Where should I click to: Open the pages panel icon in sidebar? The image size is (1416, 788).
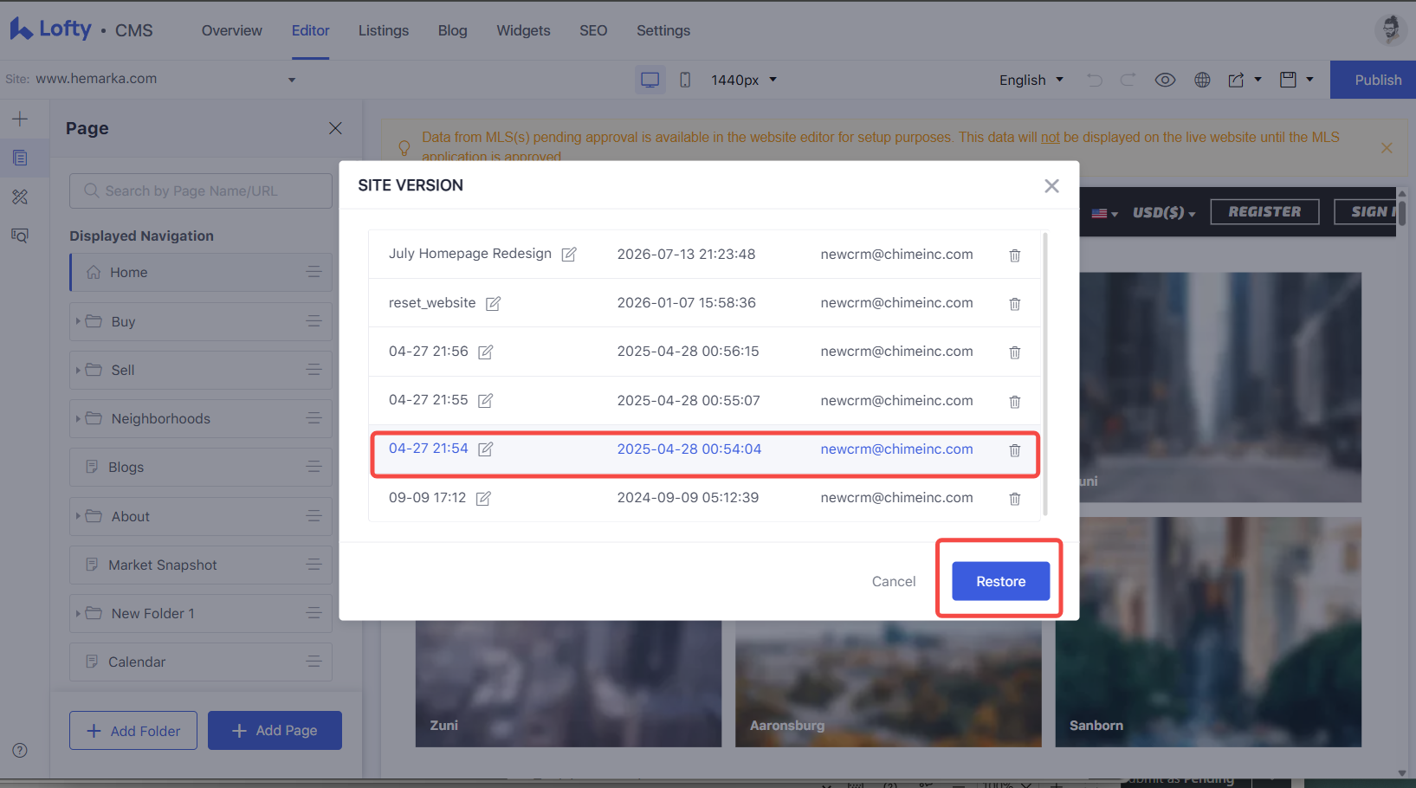(x=20, y=158)
